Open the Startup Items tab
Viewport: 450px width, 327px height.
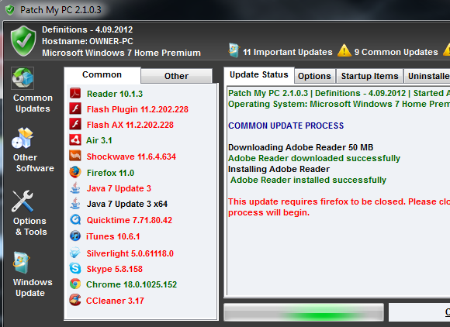pyautogui.click(x=369, y=76)
